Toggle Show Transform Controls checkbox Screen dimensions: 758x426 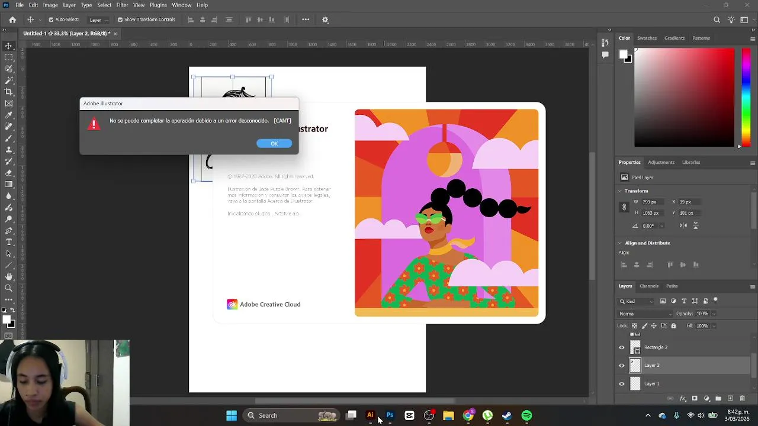[120, 20]
